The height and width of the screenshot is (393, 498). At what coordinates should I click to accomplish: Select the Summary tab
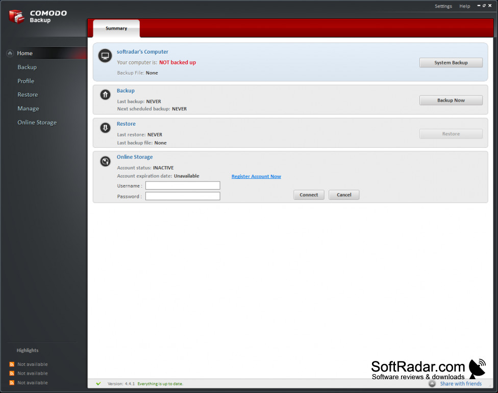pyautogui.click(x=116, y=29)
